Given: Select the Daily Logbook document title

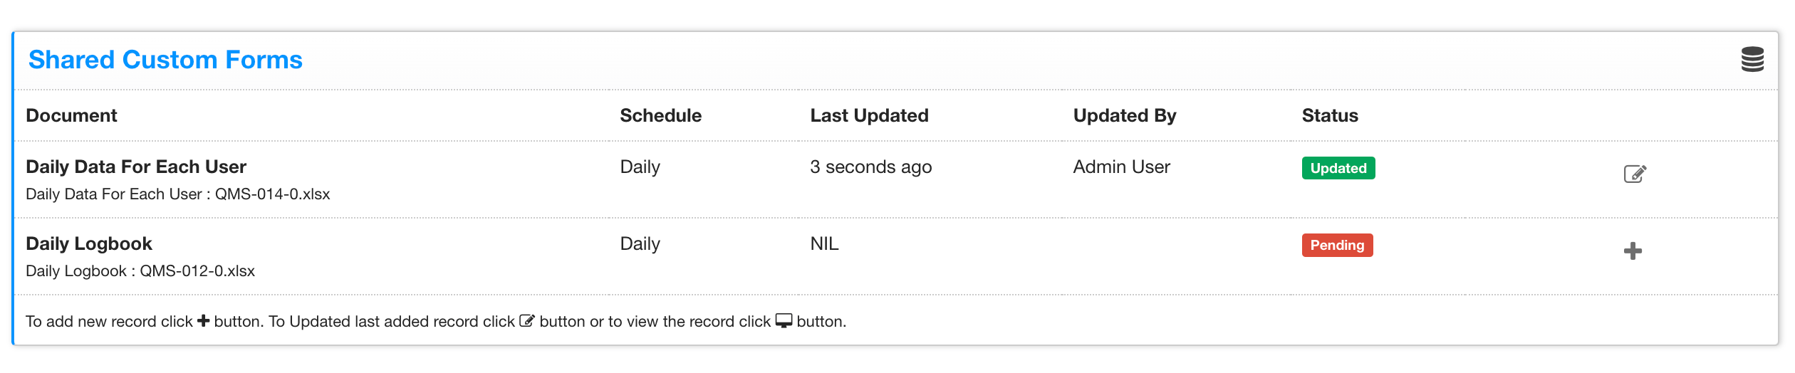Looking at the screenshot, I should click(89, 243).
